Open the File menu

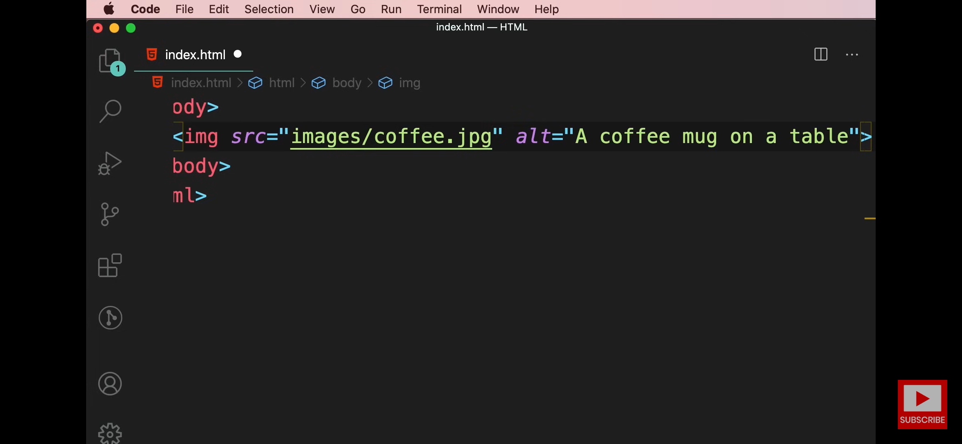click(x=184, y=9)
